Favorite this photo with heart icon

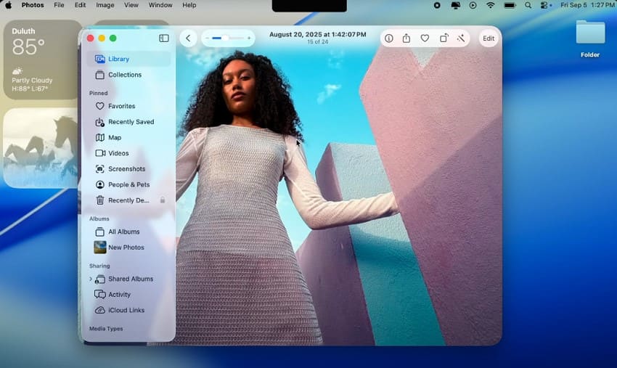coord(425,38)
